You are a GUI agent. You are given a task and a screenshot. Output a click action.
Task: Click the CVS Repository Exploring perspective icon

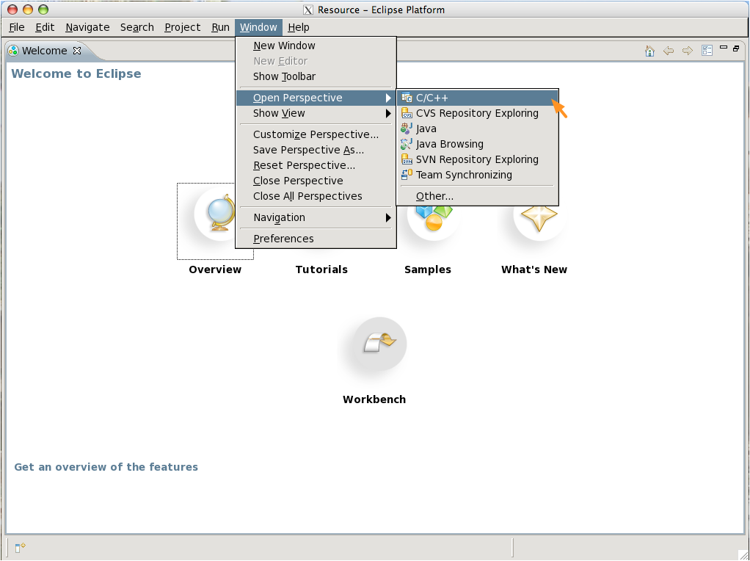(x=407, y=113)
